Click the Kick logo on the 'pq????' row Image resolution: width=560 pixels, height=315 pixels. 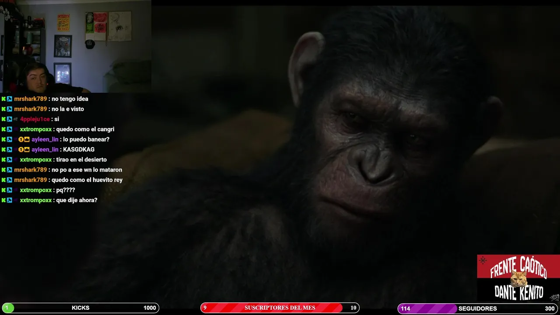click(x=3, y=190)
